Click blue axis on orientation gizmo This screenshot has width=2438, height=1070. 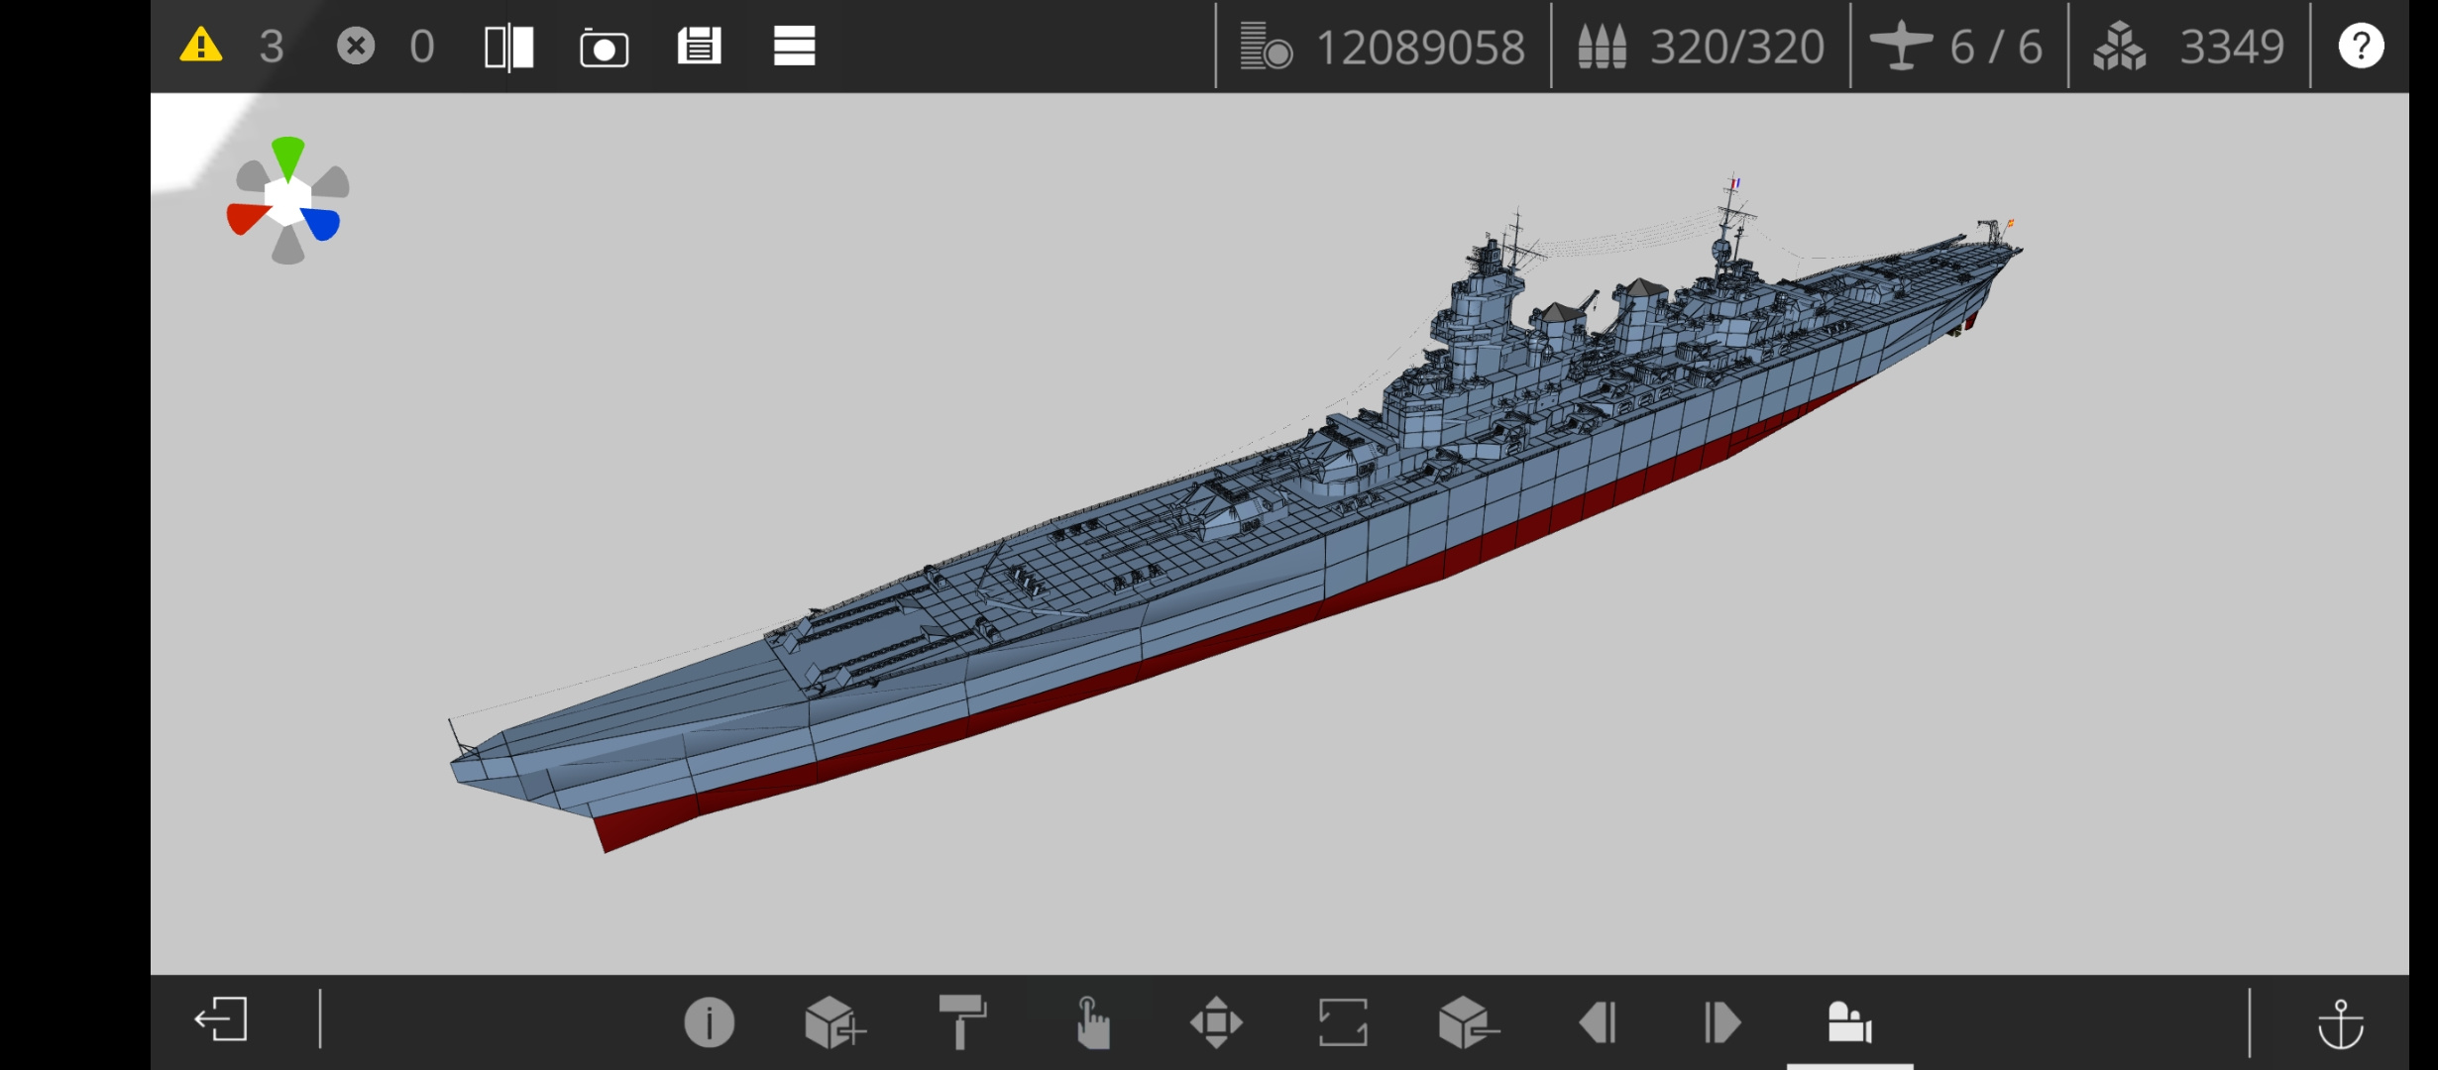point(322,224)
